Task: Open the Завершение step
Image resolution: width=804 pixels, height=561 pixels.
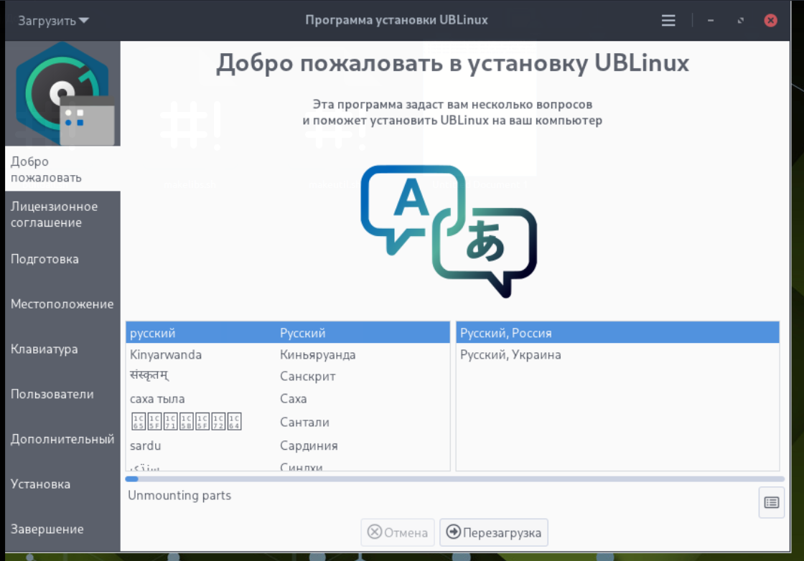Action: click(62, 529)
